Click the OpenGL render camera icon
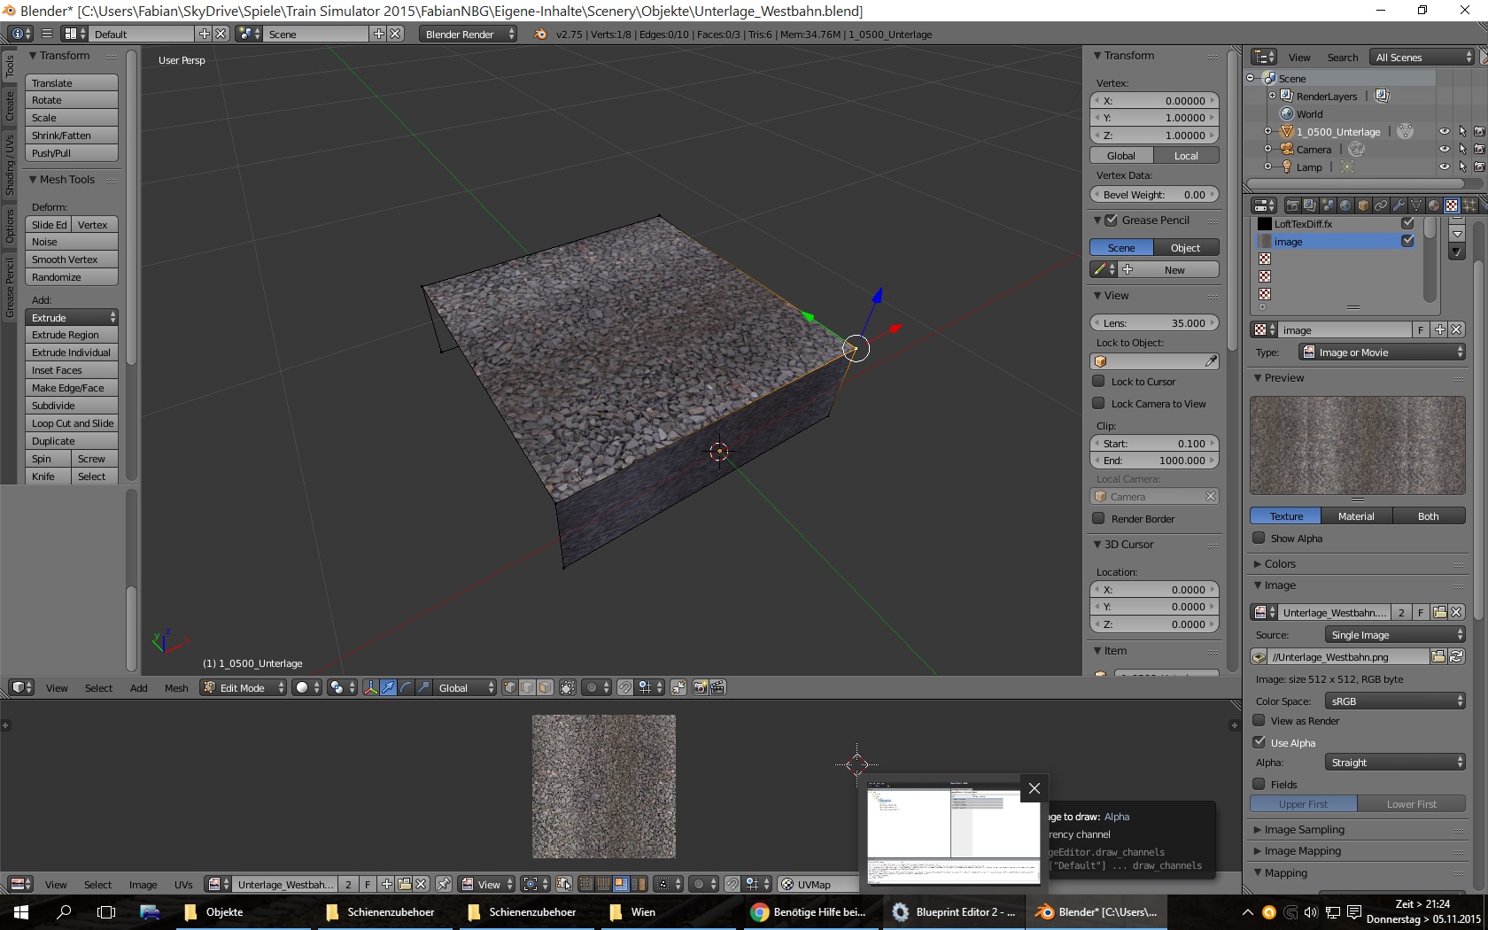 click(700, 687)
